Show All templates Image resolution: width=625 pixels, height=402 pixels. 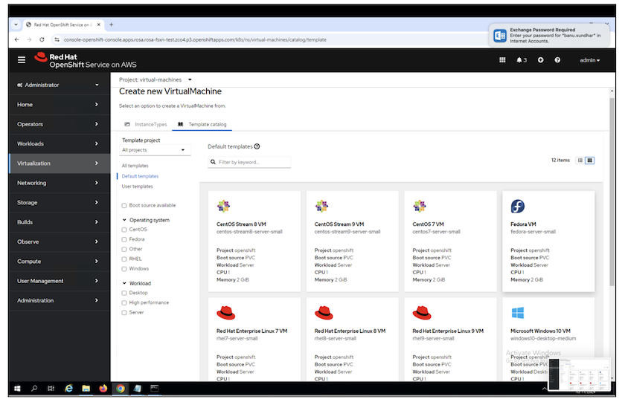[135, 166]
